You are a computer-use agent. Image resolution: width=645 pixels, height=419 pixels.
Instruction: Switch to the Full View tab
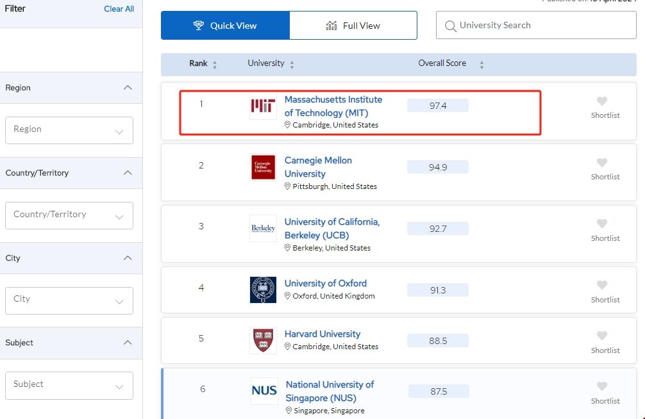[x=353, y=26]
